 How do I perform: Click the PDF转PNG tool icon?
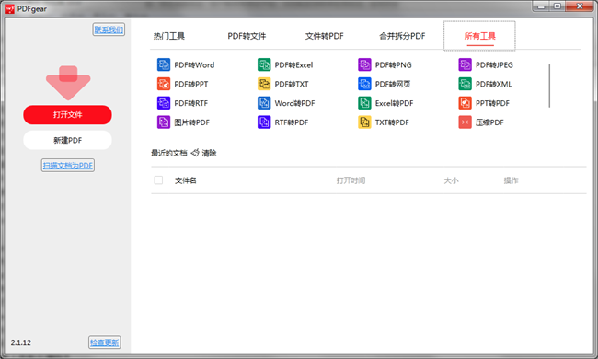tap(364, 64)
